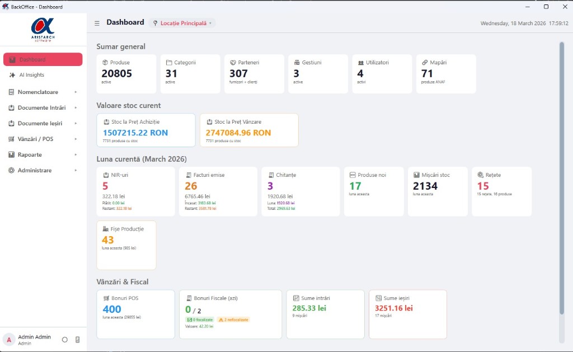The height and width of the screenshot is (352, 573).
Task: Toggle the hamburger sidebar menu icon
Action: coord(97,23)
